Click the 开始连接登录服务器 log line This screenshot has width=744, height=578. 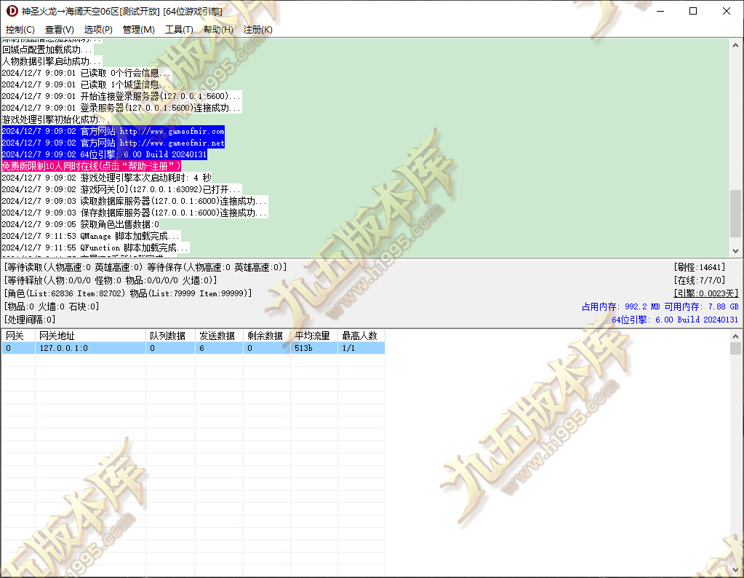point(121,96)
